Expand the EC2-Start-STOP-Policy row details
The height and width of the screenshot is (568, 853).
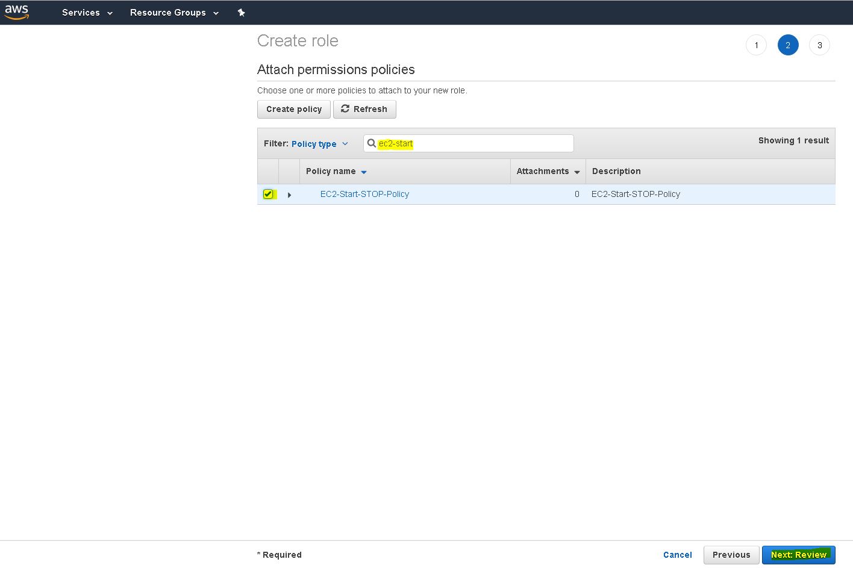coord(289,195)
